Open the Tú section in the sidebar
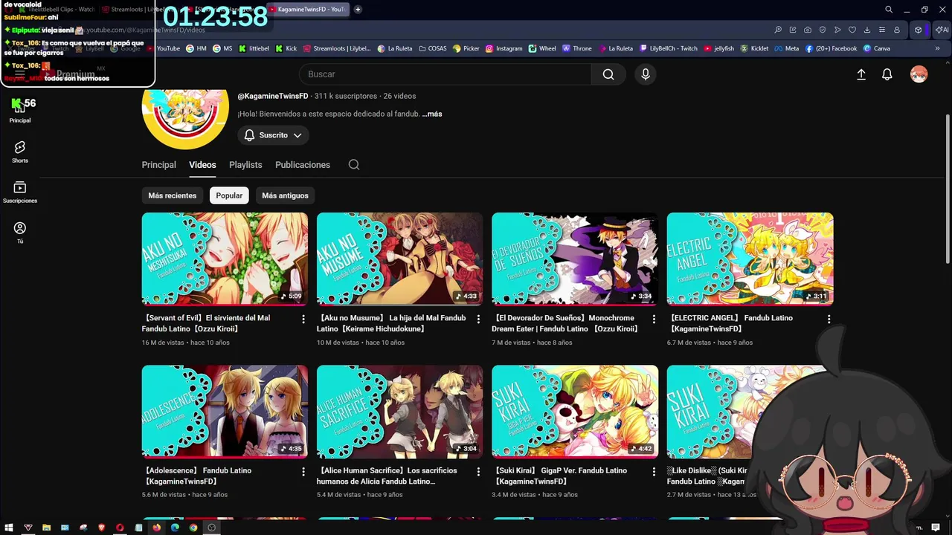 pos(20,233)
